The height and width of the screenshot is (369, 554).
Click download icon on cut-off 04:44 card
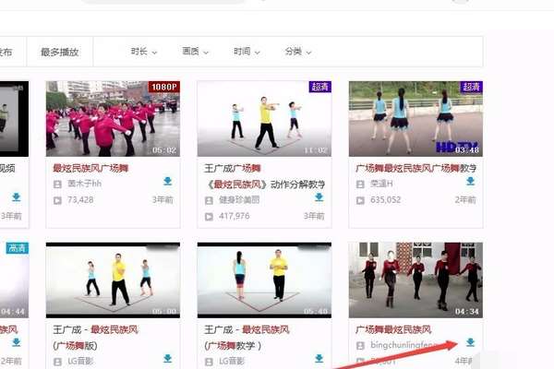[17, 342]
